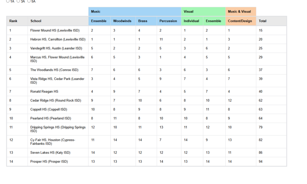The image size is (307, 184).
Task: Click Hebron HS, Carrollton school name
Action: pos(58,39)
